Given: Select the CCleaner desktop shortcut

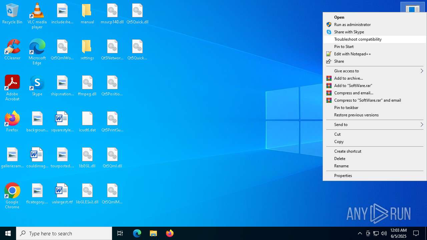Looking at the screenshot, I should 12,50.
